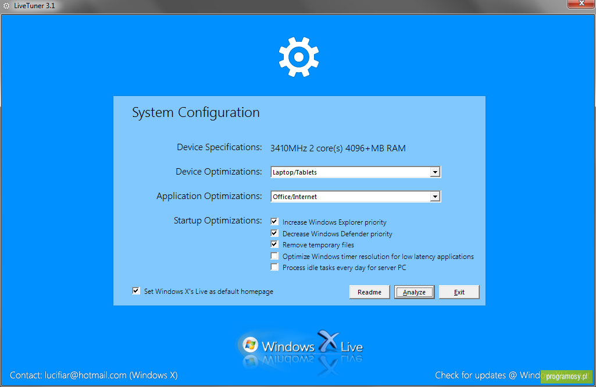Toggle Remove temporary files checkbox
Screen dimensions: 596x387
pyautogui.click(x=274, y=244)
